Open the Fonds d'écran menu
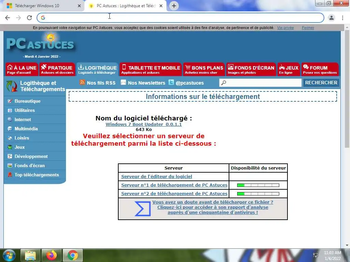Image resolution: width=350 pixels, height=262 pixels. coord(251,69)
